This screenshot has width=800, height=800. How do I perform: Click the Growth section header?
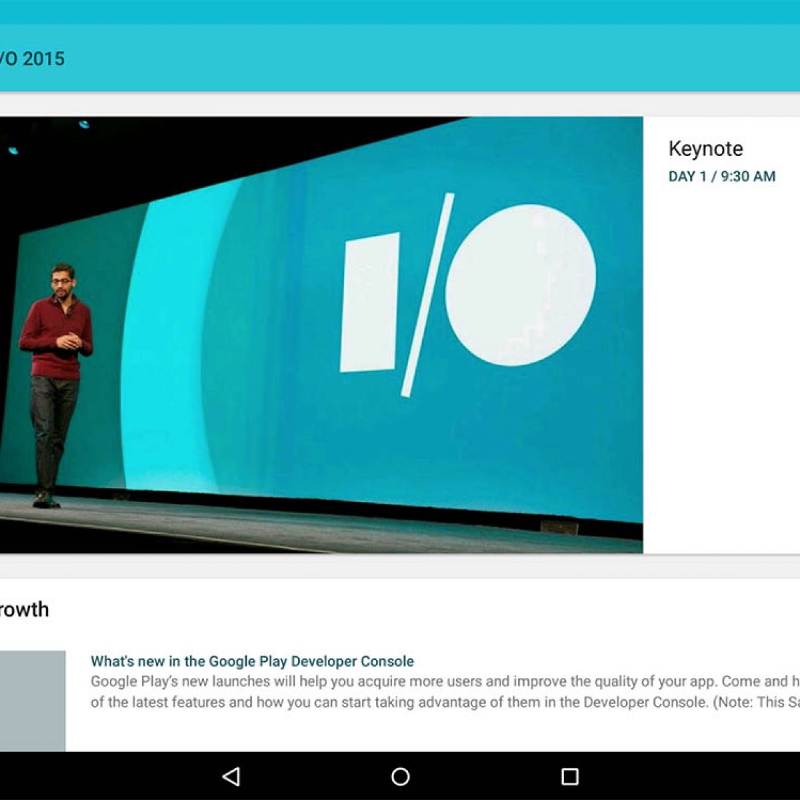(24, 609)
